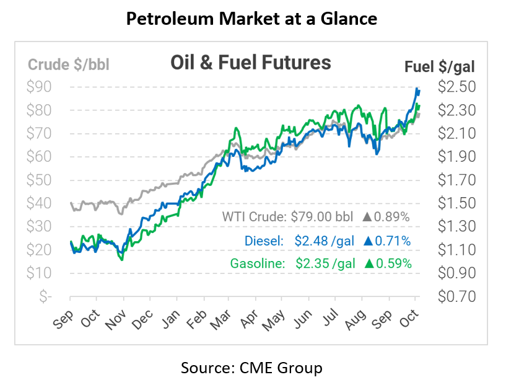This screenshot has height=385, width=506.
Task: Click the 0.89% WTI Crude change value
Action: [x=393, y=218]
